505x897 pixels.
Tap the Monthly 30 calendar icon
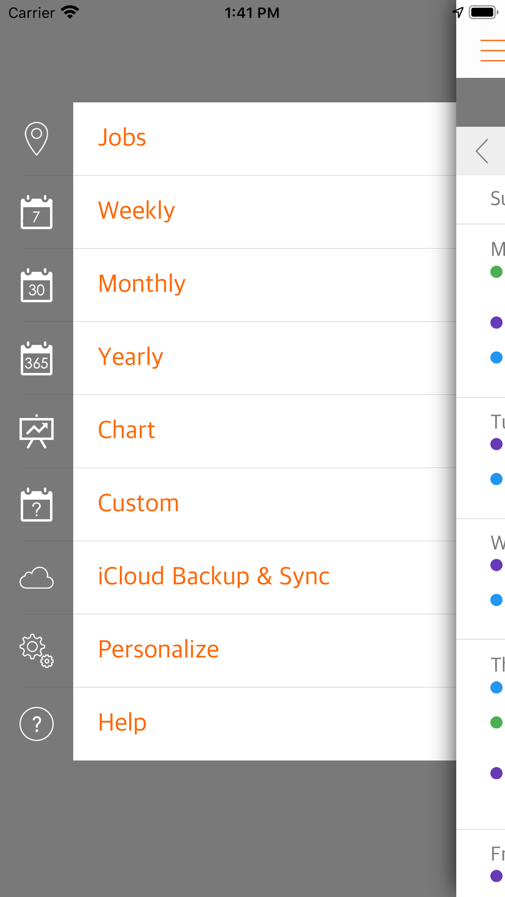(x=37, y=285)
